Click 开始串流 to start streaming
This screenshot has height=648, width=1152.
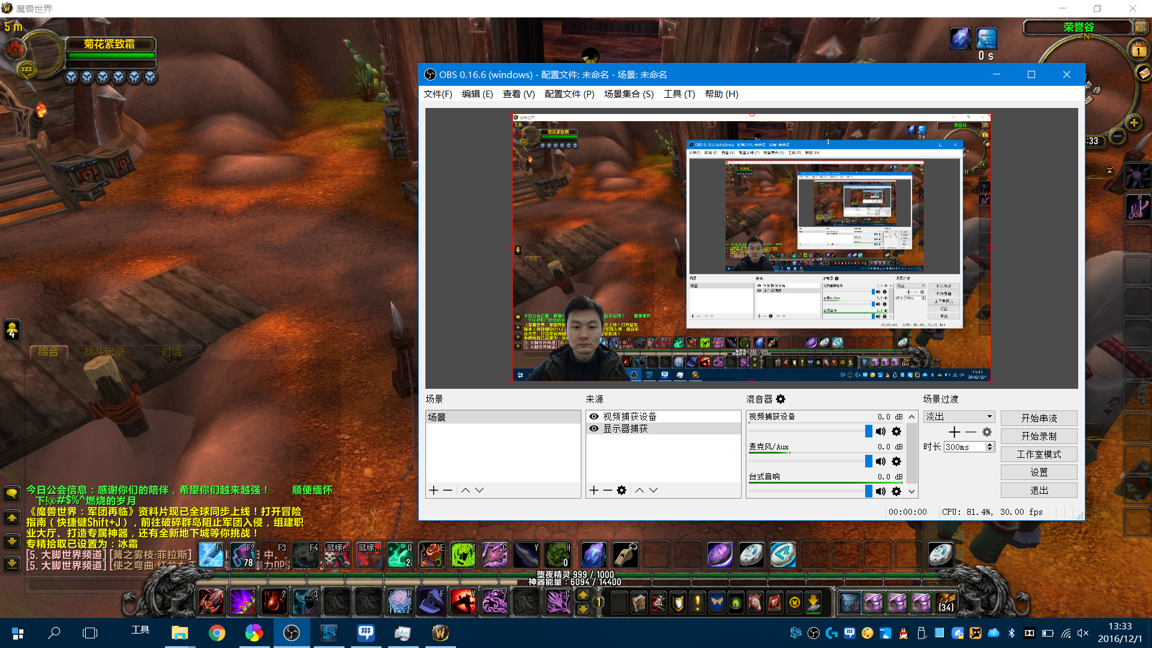point(1039,418)
